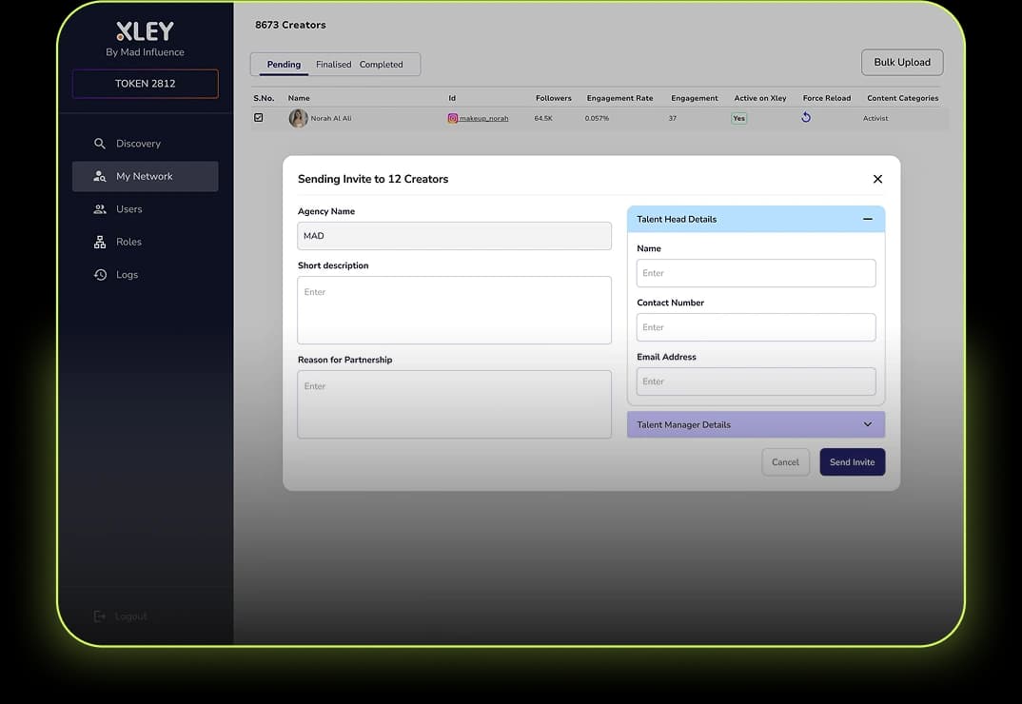Click the Cancel button in dialog

[x=785, y=461]
